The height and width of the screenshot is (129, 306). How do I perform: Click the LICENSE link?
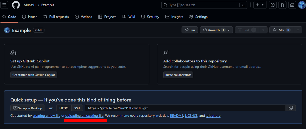coord(191,116)
